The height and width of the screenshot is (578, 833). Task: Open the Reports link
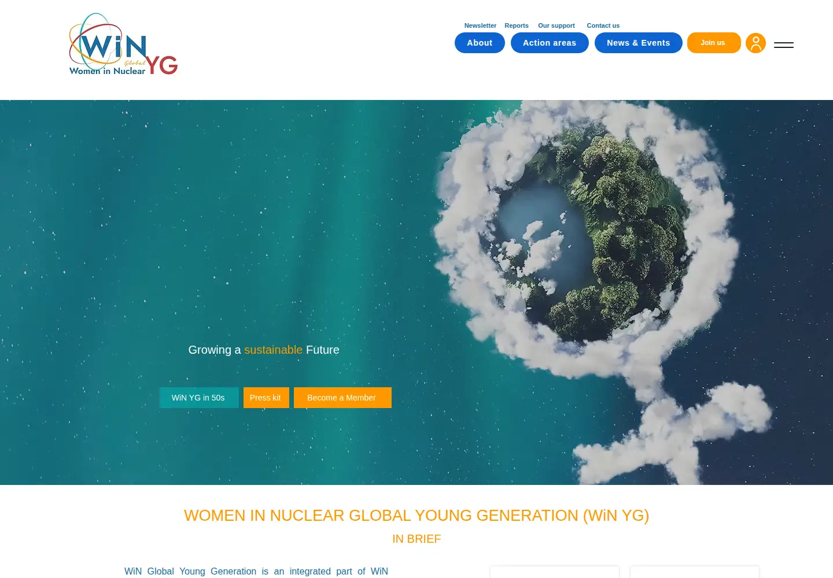point(517,25)
